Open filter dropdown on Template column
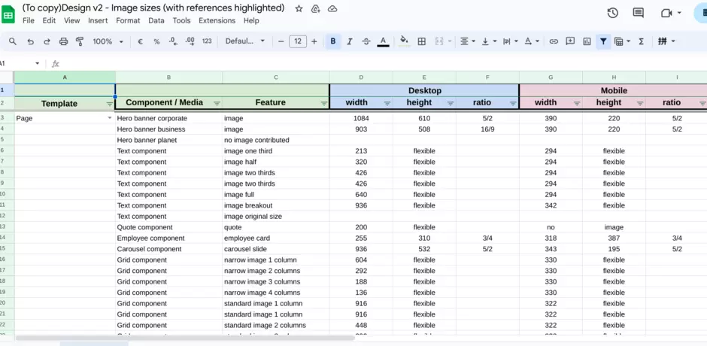 pos(110,103)
